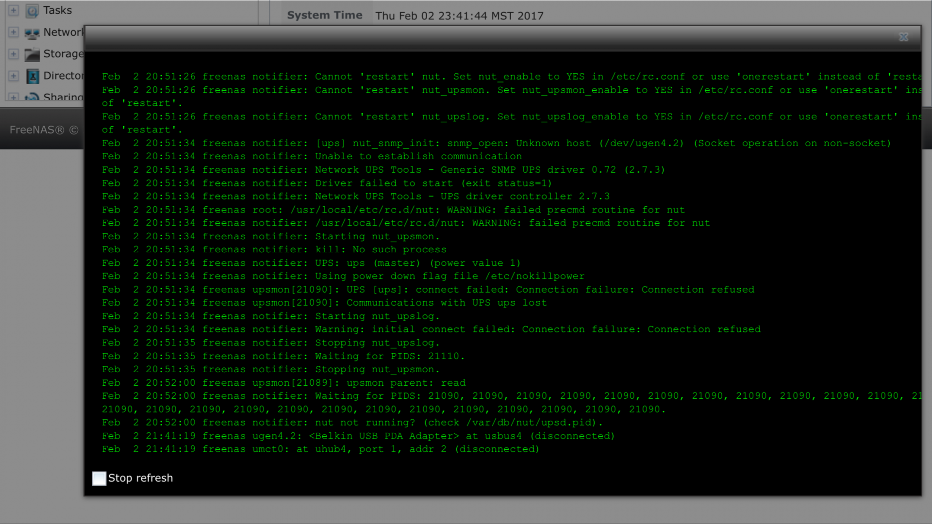Click log line 'Belkin USB PDA Adapter' disconnected
The width and height of the screenshot is (932, 524).
359,436
